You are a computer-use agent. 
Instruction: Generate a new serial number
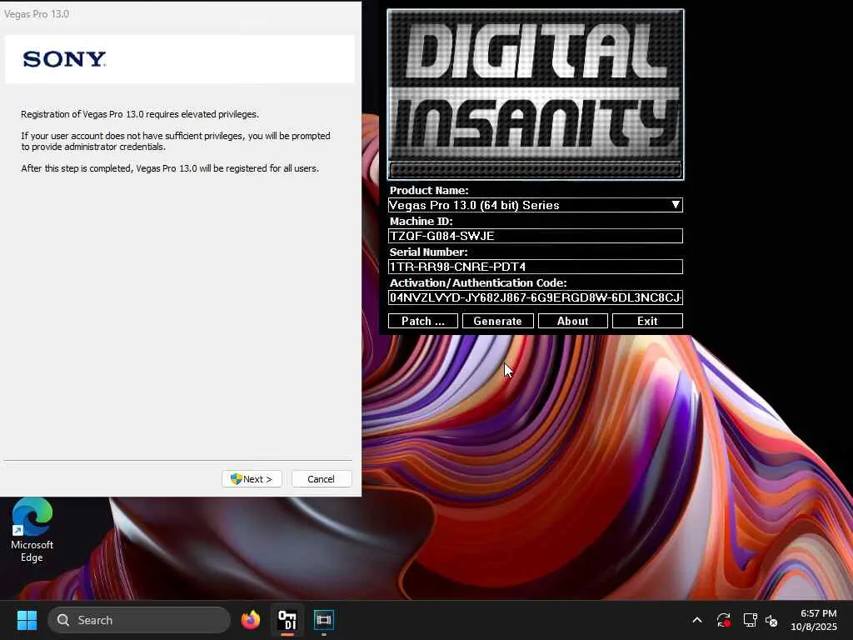point(497,321)
